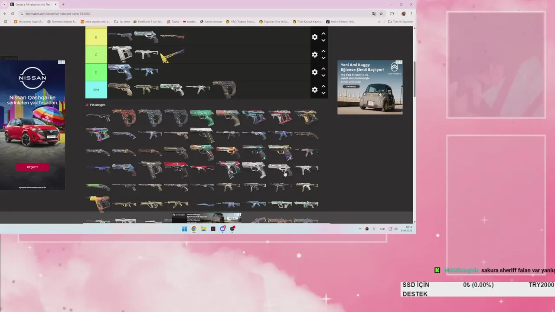Image resolution: width=555 pixels, height=312 pixels.
Task: Pick the blue SMG skin in tier D
Action: (146, 71)
